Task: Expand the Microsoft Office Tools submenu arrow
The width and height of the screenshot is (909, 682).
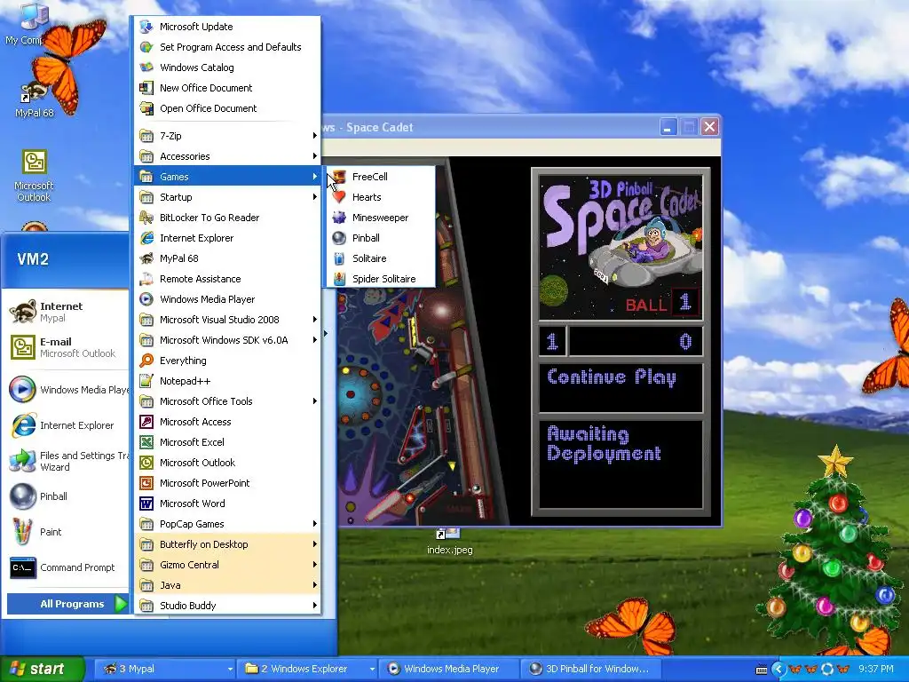Action: (315, 401)
